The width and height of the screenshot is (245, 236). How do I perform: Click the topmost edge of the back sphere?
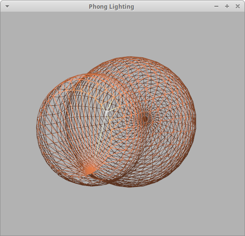[x=130, y=57]
